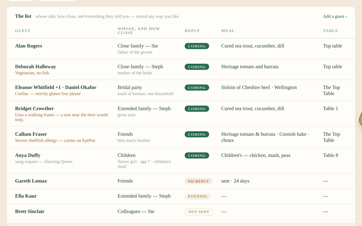Image resolution: width=362 pixels, height=226 pixels.
Task: Click 'The Top Table' in Eleanor Whitfield row
Action: tap(331, 90)
